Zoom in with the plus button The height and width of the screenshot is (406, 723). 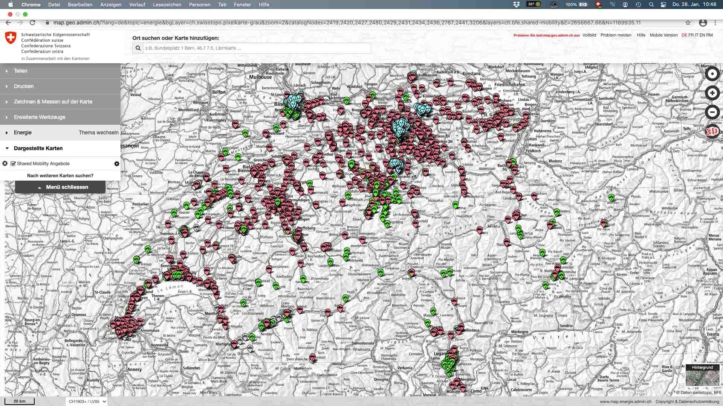[712, 93]
